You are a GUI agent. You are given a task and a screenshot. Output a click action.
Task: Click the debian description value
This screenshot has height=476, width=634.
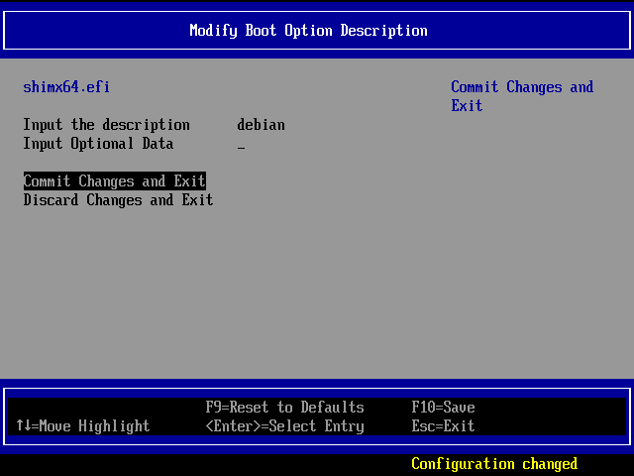[261, 125]
